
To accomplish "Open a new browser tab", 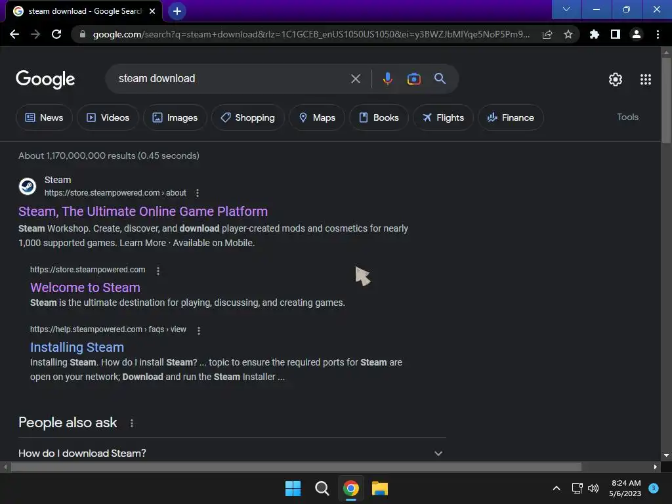I will pos(177,11).
